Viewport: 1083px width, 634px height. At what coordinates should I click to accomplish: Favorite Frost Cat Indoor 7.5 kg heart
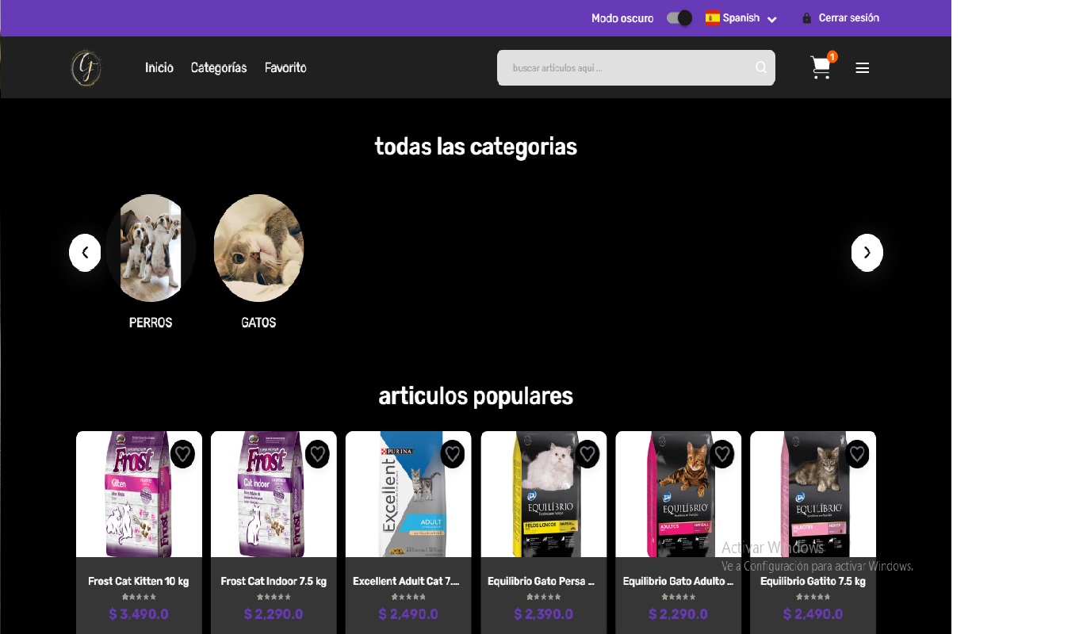[x=318, y=454]
